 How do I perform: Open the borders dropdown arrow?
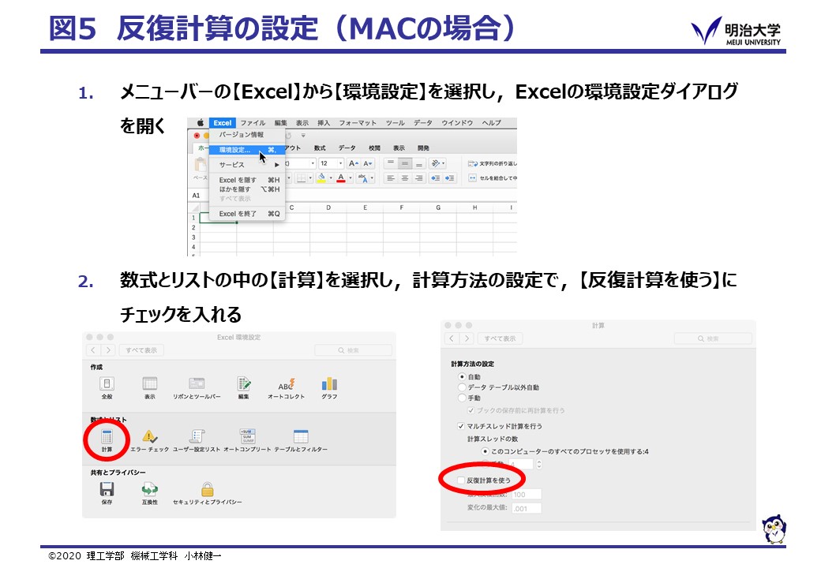(x=310, y=178)
